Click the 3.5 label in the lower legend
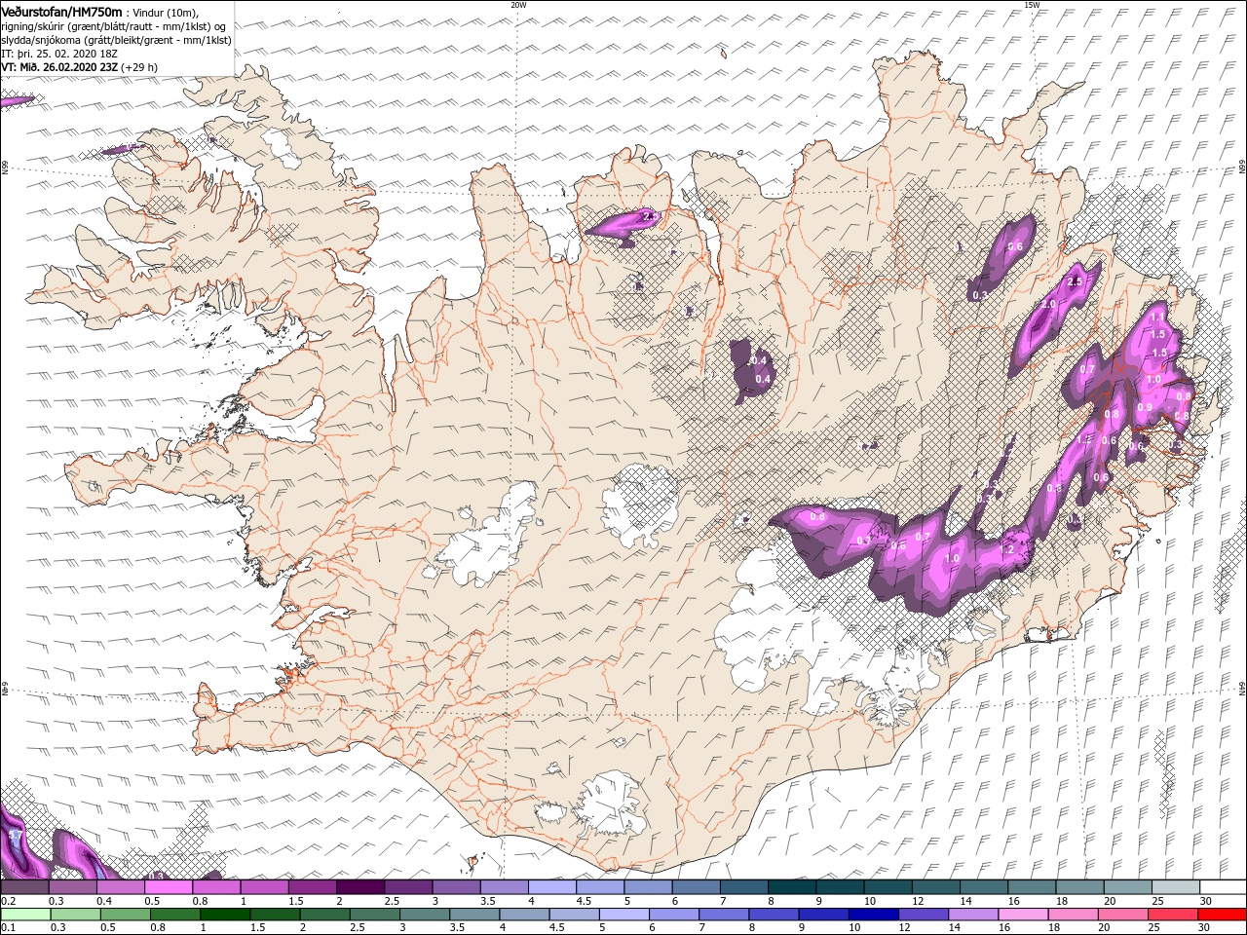Viewport: 1247px width, 935px height. click(x=457, y=927)
